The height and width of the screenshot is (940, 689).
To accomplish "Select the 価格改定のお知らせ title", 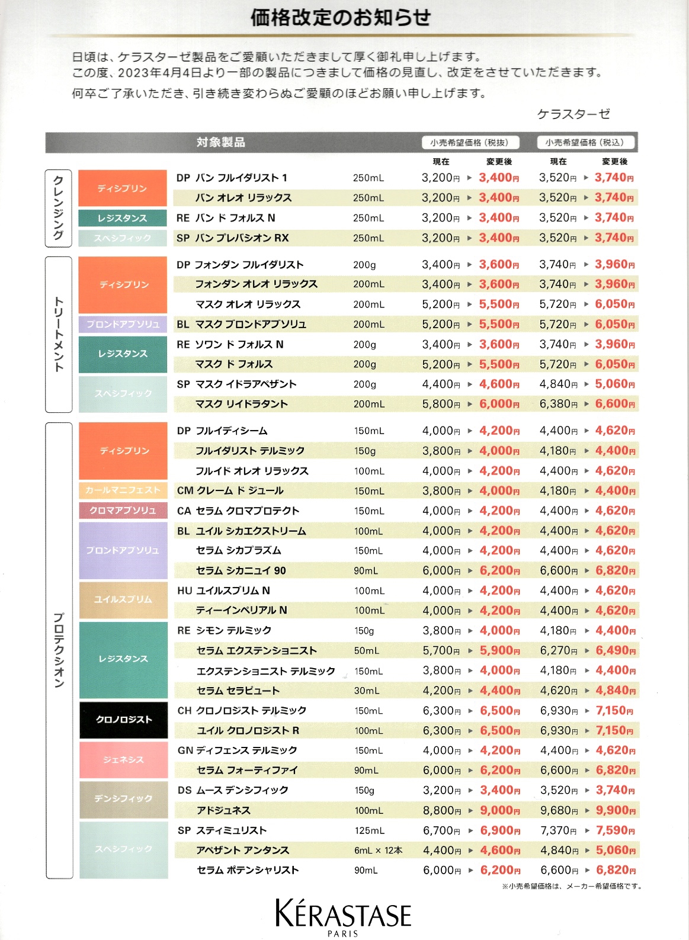I will (340, 18).
